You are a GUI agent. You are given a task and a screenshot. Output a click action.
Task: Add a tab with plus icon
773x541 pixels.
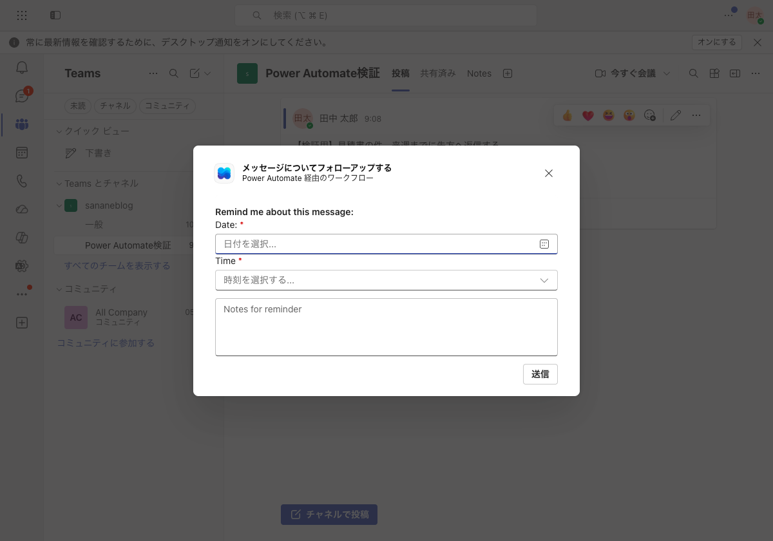(x=508, y=73)
